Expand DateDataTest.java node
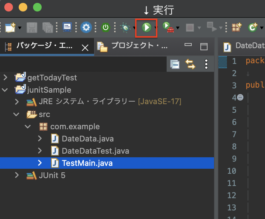Viewport: 265px width, 219px height. (40, 150)
